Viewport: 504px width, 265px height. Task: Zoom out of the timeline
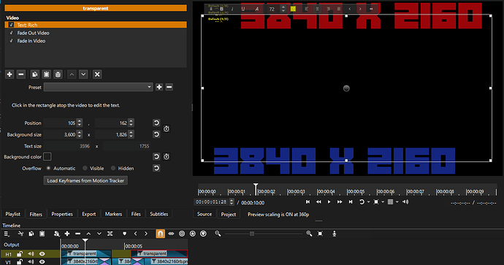tap(218, 234)
